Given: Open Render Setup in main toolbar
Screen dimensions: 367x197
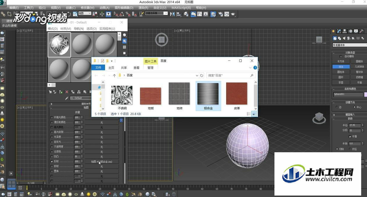Looking at the screenshot, I should pos(220,14).
